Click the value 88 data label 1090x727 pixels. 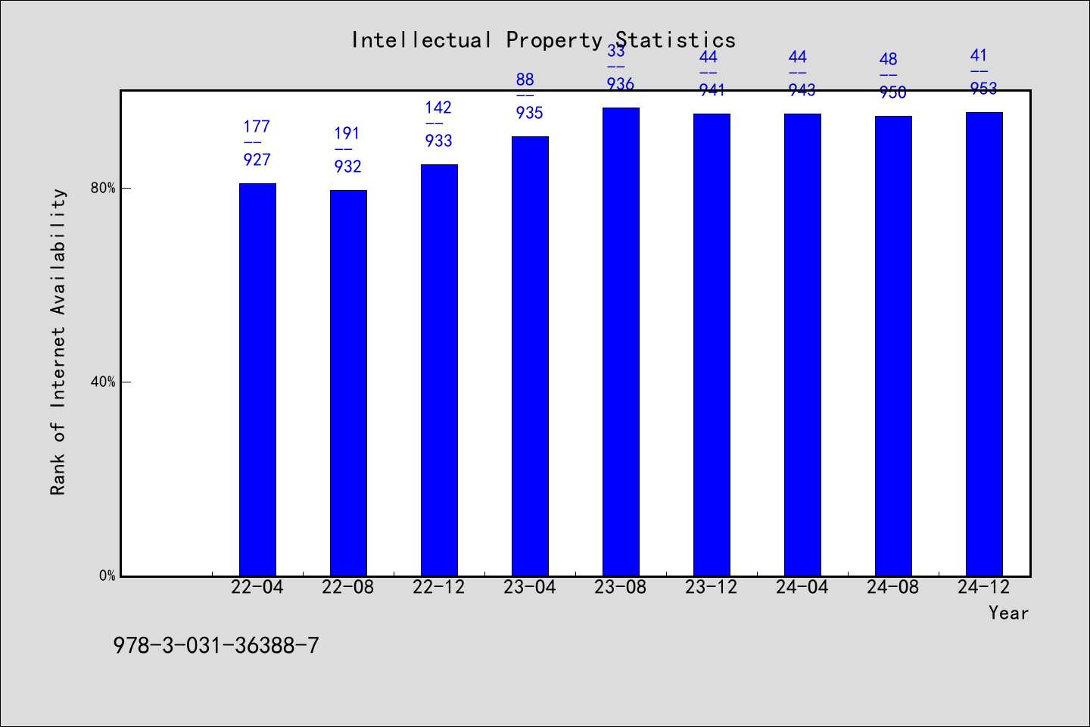tap(525, 80)
